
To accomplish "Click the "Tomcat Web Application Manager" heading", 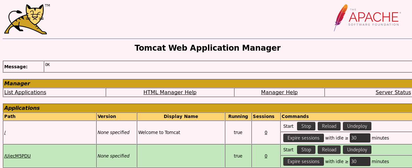I will point(208,48).
